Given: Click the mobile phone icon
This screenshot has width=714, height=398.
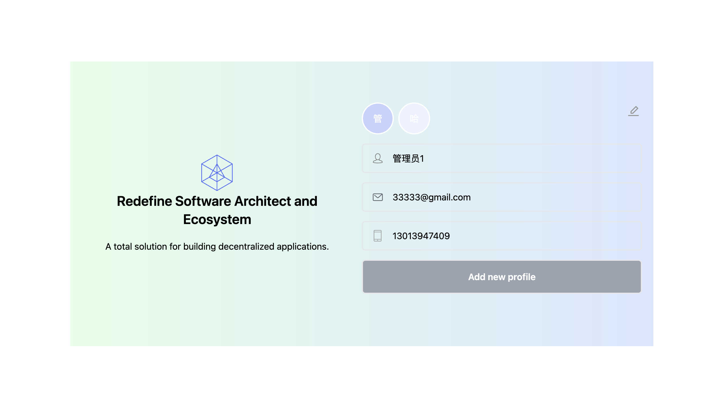Looking at the screenshot, I should pos(377,236).
